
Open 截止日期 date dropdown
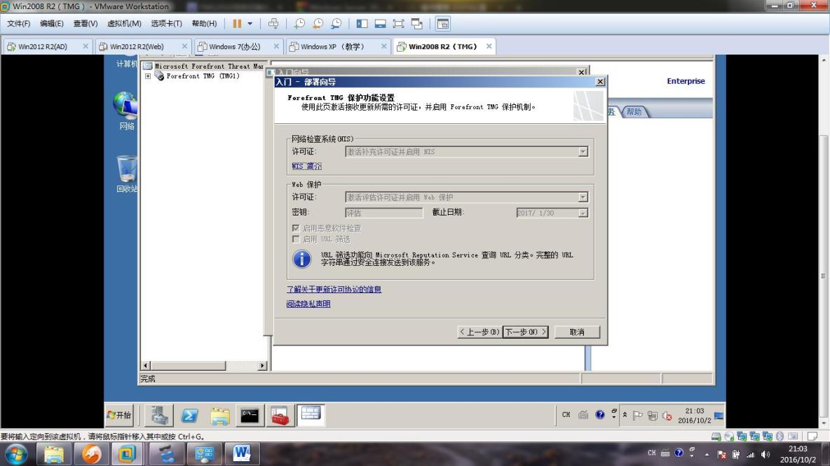(x=583, y=213)
